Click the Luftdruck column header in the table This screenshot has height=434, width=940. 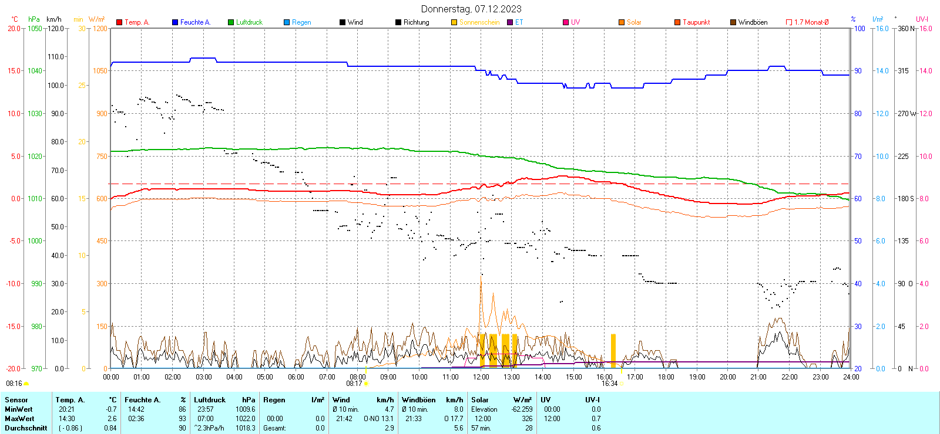click(x=210, y=400)
